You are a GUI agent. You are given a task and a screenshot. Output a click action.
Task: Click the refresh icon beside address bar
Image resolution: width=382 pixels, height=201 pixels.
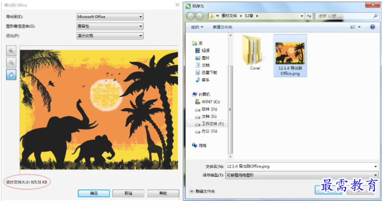coord(309,16)
